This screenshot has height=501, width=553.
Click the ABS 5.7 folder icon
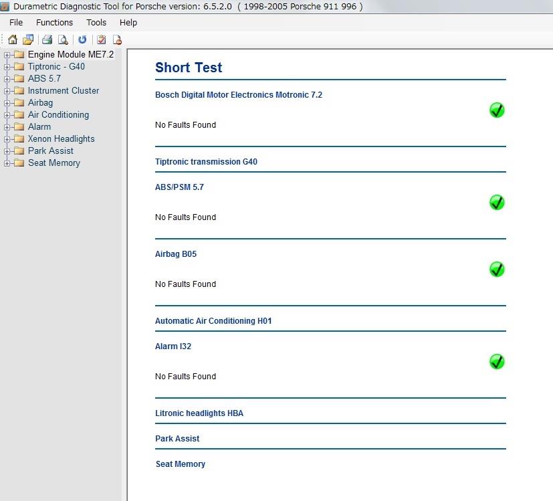pyautogui.click(x=19, y=78)
